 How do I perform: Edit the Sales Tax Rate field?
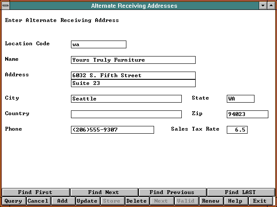click(x=237, y=130)
